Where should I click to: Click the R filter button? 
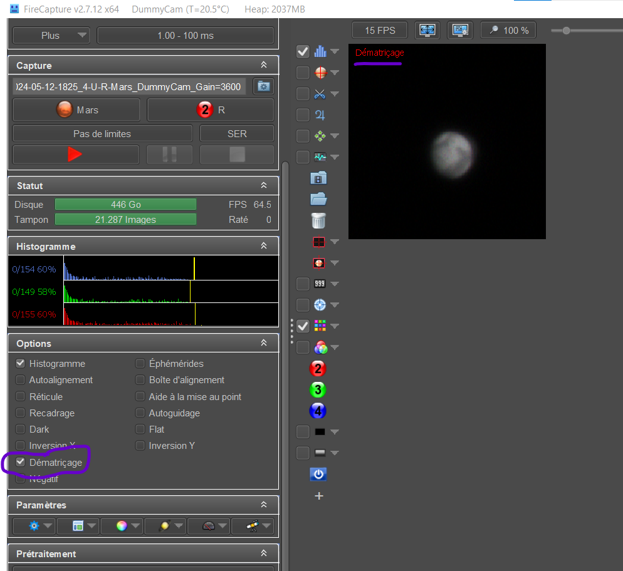[211, 110]
